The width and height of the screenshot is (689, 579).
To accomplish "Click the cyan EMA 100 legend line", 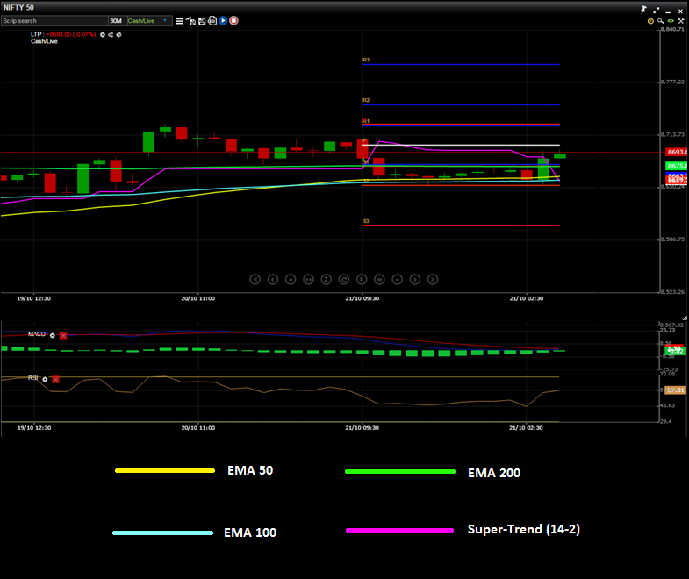I will point(162,533).
